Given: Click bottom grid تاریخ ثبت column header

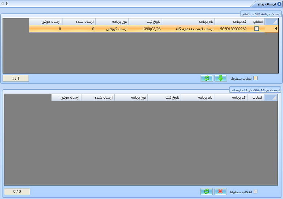Looking at the screenshot, I should (x=164, y=98).
